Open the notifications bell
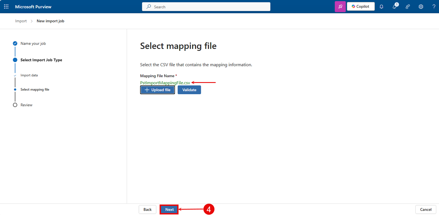 (381, 7)
